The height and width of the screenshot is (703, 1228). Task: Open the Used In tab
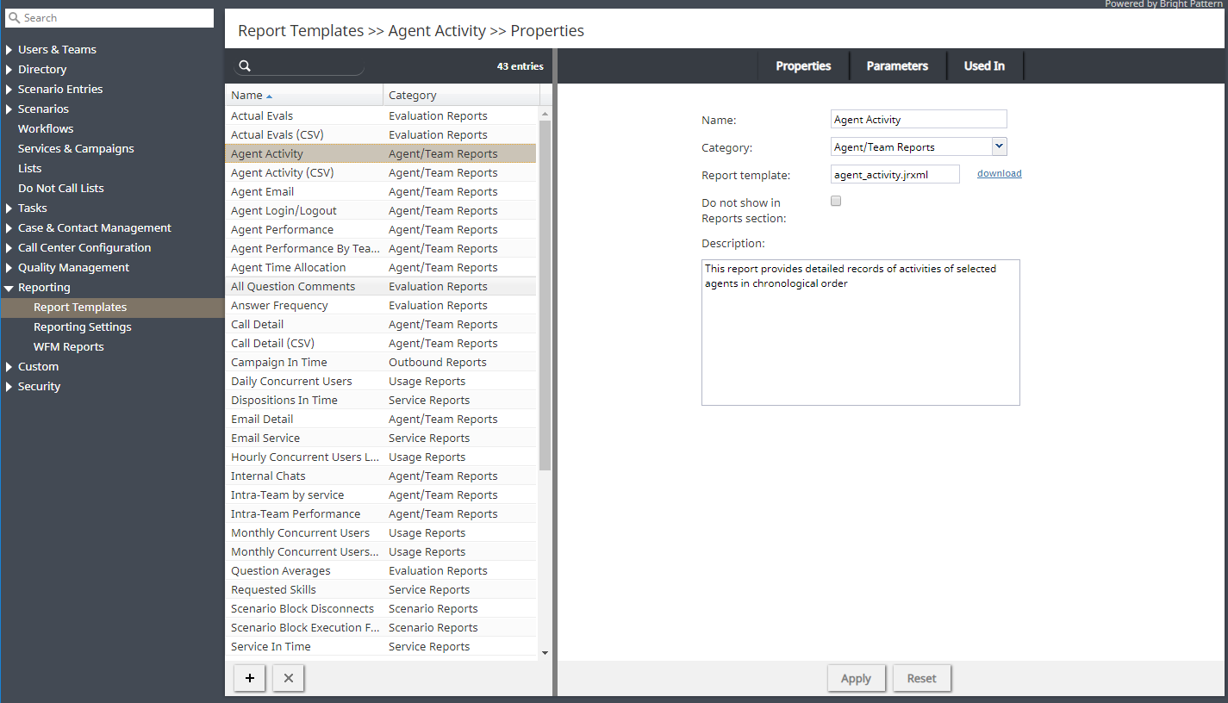coord(984,66)
